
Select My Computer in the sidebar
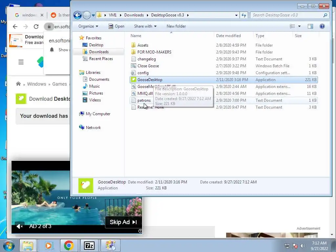(x=98, y=114)
